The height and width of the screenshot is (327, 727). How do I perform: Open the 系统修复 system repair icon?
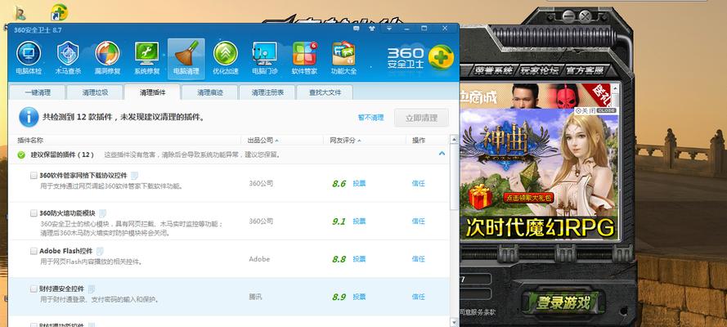pos(147,58)
